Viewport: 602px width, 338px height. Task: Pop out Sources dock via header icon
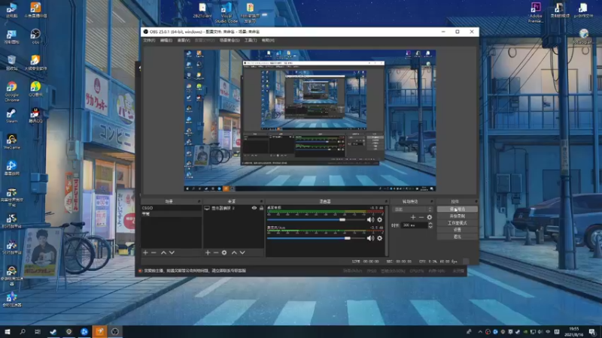(x=261, y=201)
